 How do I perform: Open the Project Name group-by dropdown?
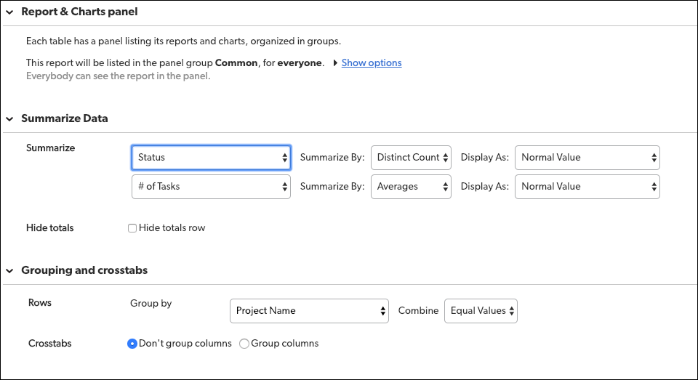coord(309,310)
